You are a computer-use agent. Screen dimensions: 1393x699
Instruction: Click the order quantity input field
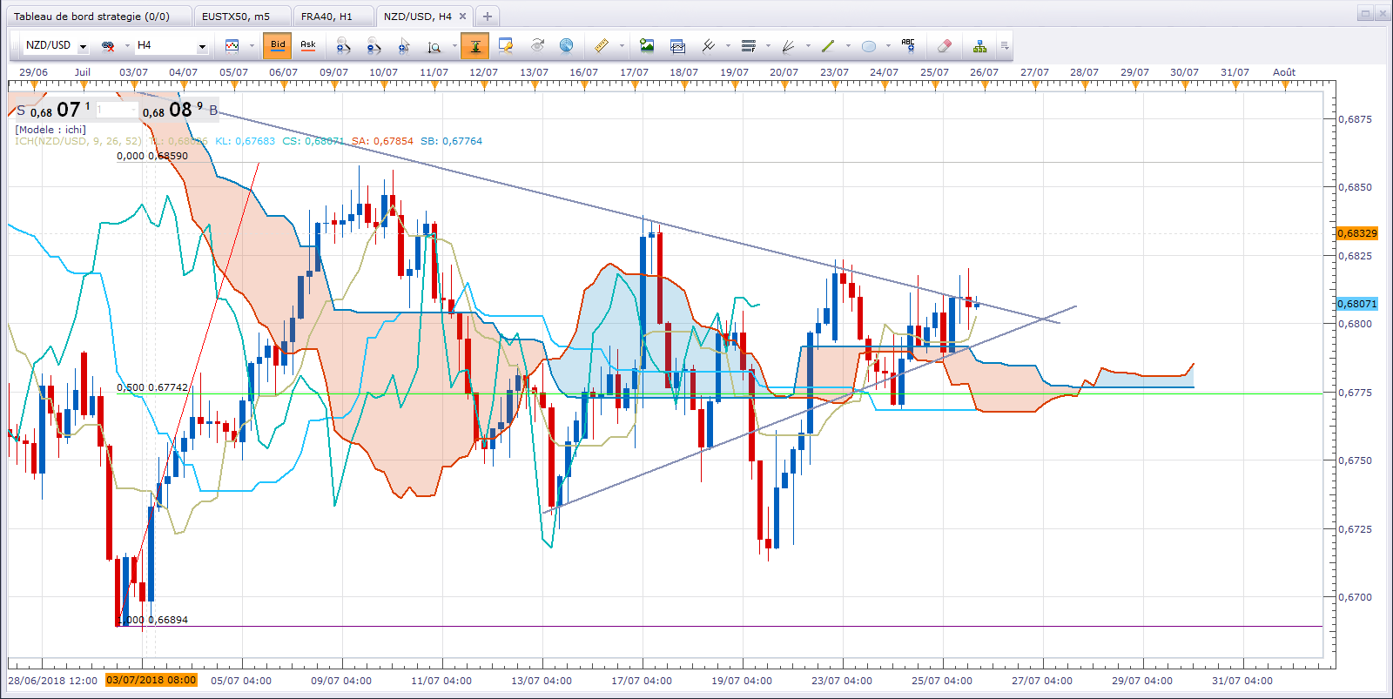point(116,110)
